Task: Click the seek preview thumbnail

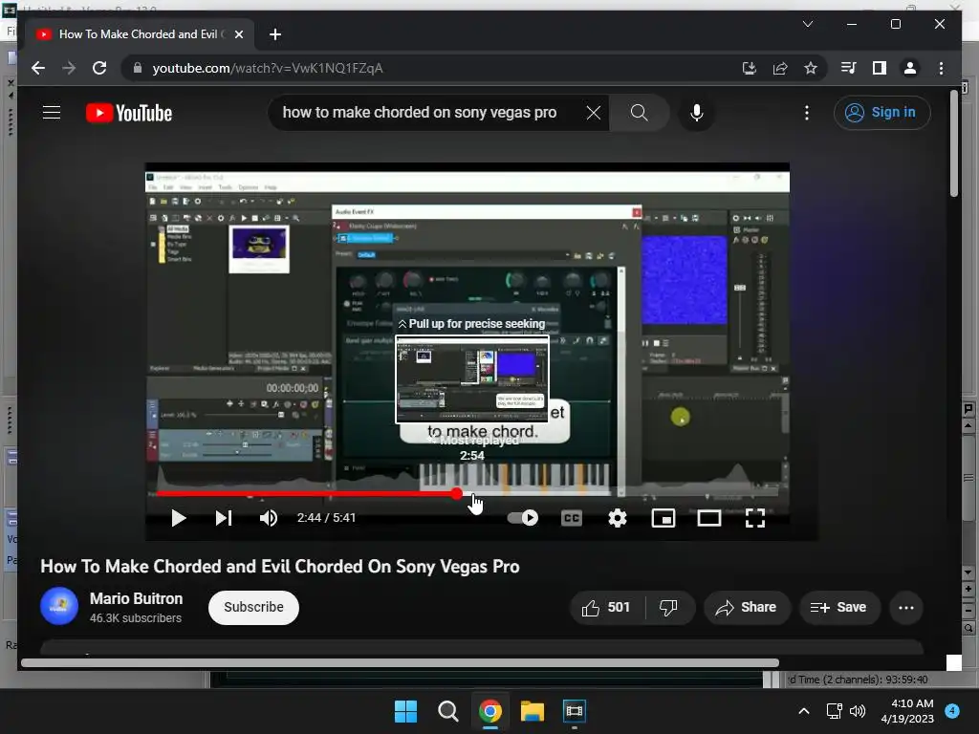Action: [x=472, y=379]
